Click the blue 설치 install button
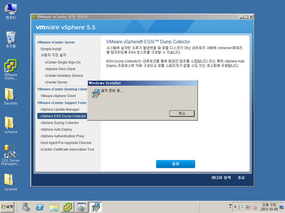Image resolution: width=285 pixels, height=213 pixels. point(175,164)
